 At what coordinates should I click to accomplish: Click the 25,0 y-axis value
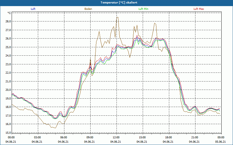click(x=8, y=47)
